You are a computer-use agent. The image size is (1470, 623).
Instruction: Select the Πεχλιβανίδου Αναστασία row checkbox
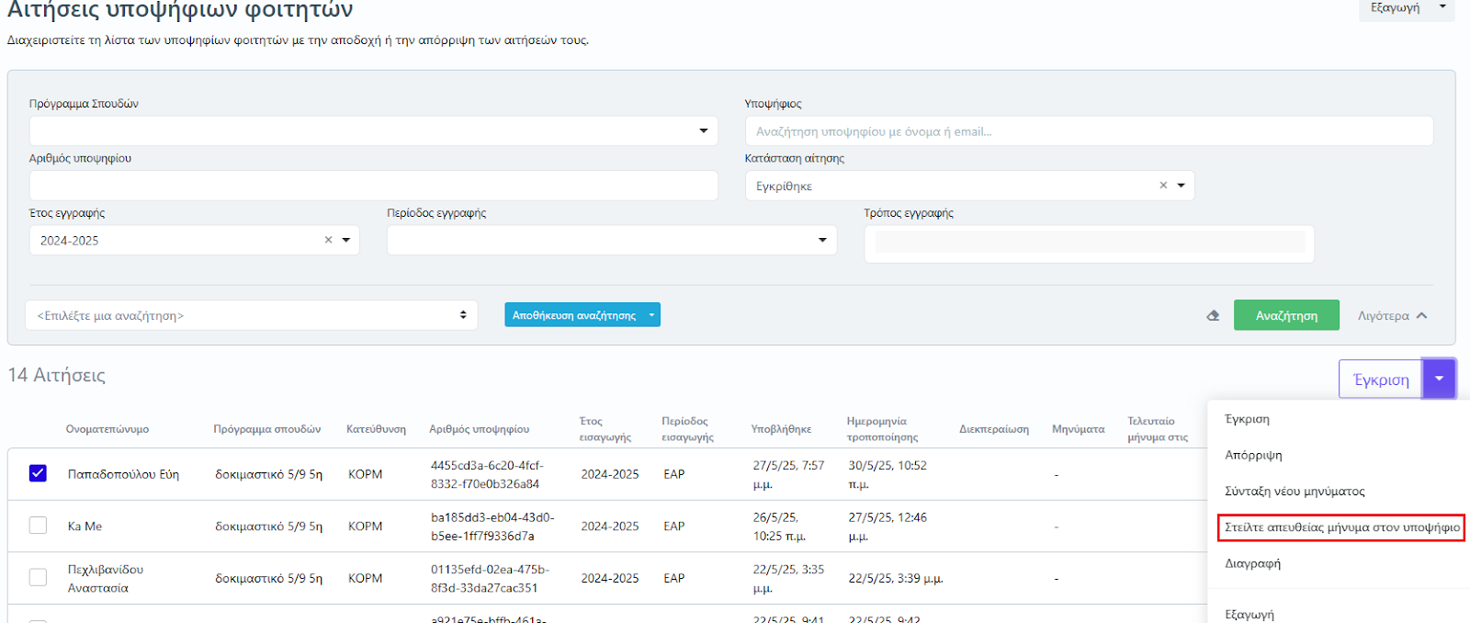[x=38, y=577]
